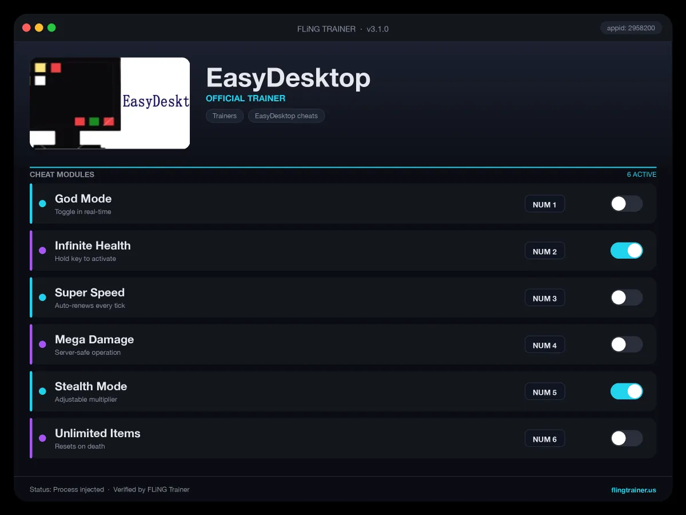Click the Super Speed title

90,292
